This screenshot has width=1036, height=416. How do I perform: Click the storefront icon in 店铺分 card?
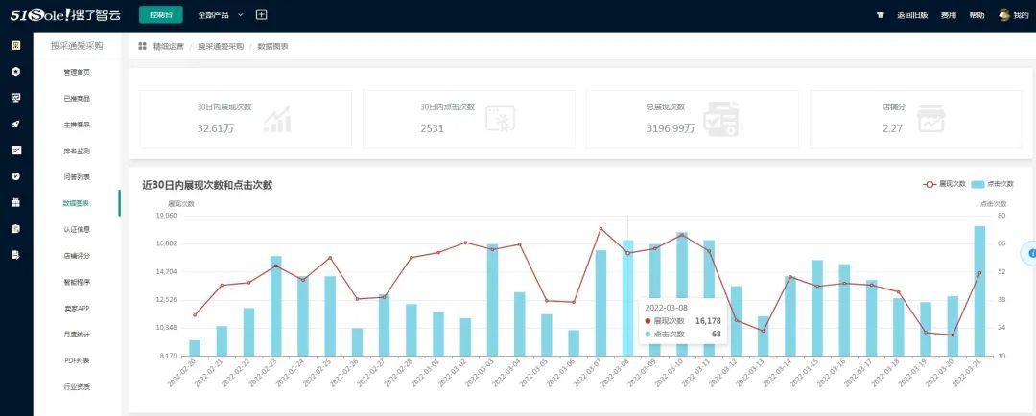coord(930,119)
